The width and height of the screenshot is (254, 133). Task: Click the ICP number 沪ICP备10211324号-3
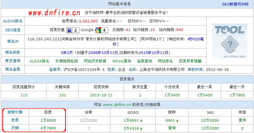pyautogui.click(x=84, y=70)
